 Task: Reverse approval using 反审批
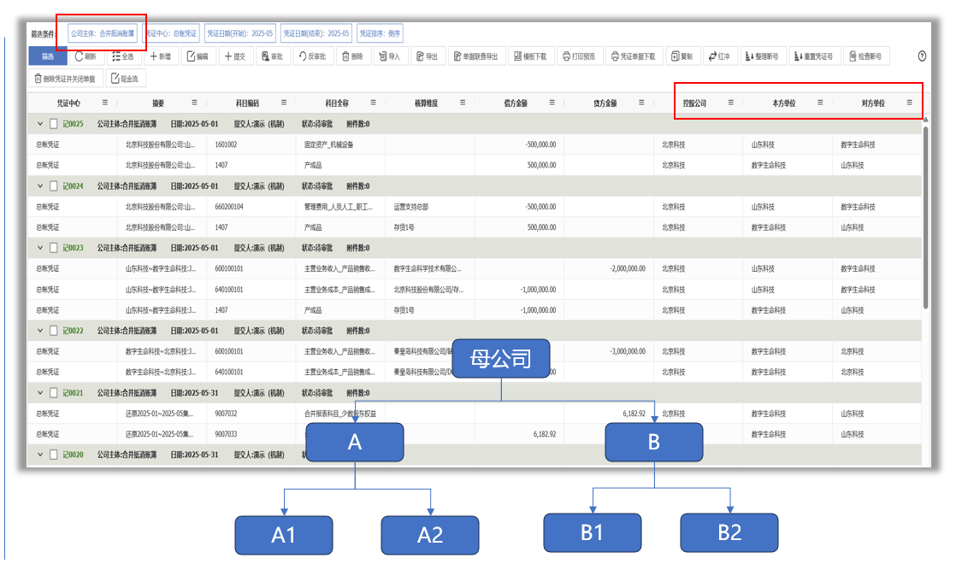313,56
